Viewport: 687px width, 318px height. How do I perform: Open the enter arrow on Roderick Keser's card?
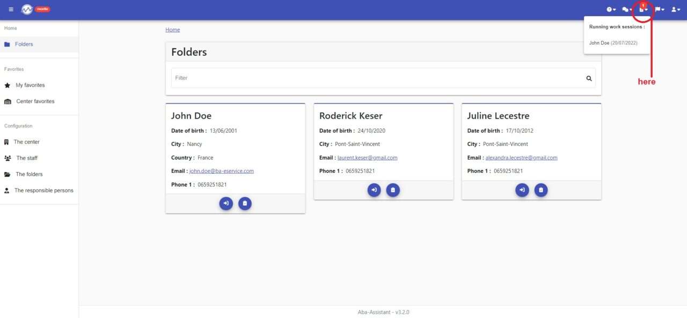coord(374,190)
